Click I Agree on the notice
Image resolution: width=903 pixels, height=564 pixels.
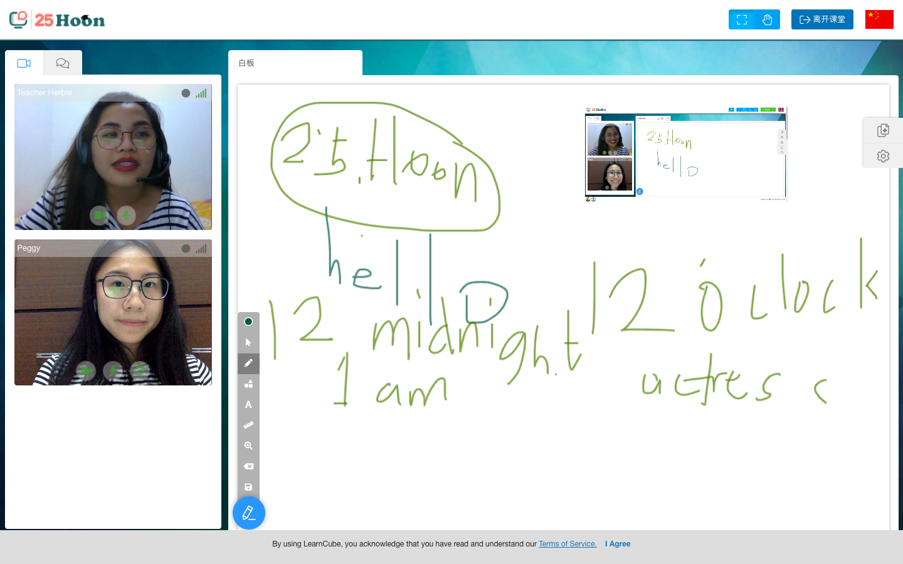[x=618, y=544]
